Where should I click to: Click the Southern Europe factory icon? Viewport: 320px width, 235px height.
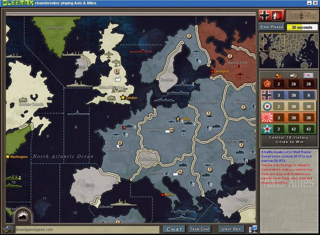coord(175,174)
